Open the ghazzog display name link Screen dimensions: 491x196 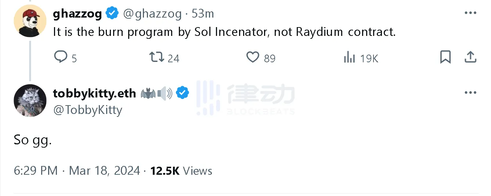pos(77,14)
